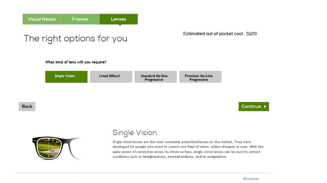Click the single vision lenses description paragraph

coord(188,149)
